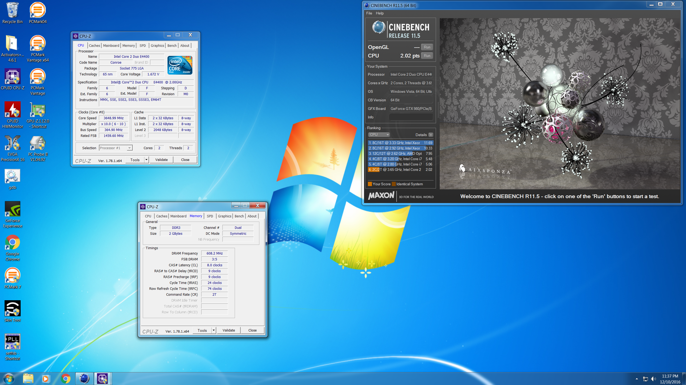The image size is (686, 385).
Task: Click the Cinebench Info input field
Action: (411, 117)
